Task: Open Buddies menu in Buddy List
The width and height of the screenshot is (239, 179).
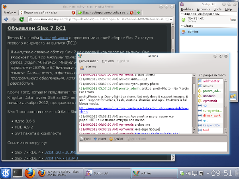Action: [x=187, y=9]
